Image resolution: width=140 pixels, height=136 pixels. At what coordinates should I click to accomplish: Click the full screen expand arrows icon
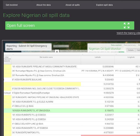click(x=127, y=25)
